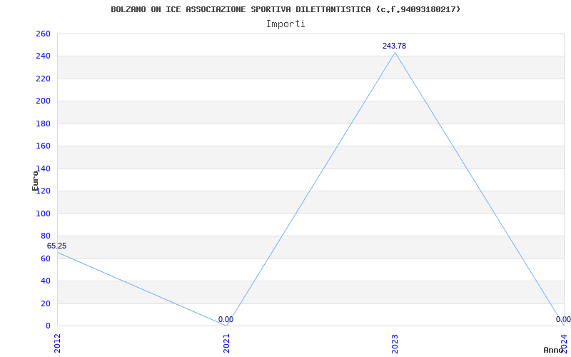Click the BOLZANO ON ICE chart title
Viewport: 571px width, 357px height.
coord(285,9)
